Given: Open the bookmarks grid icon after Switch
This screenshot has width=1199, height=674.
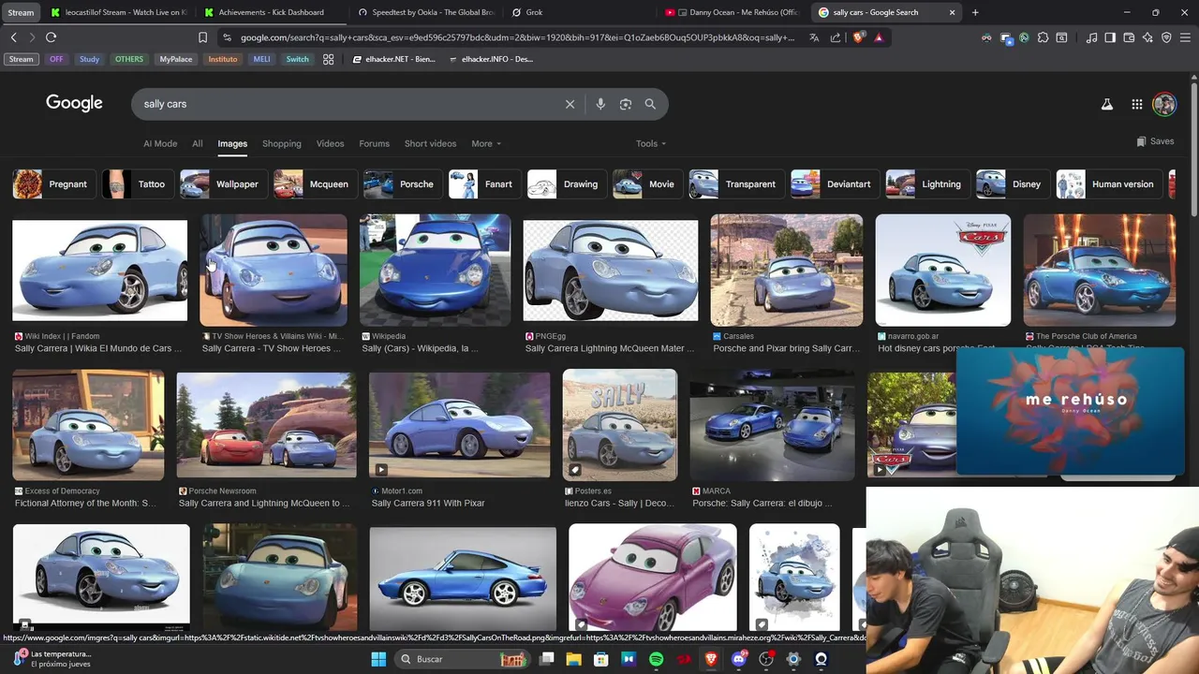Looking at the screenshot, I should point(328,59).
